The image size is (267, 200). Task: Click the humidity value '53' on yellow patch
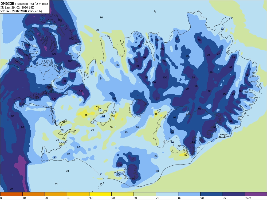tap(97, 107)
